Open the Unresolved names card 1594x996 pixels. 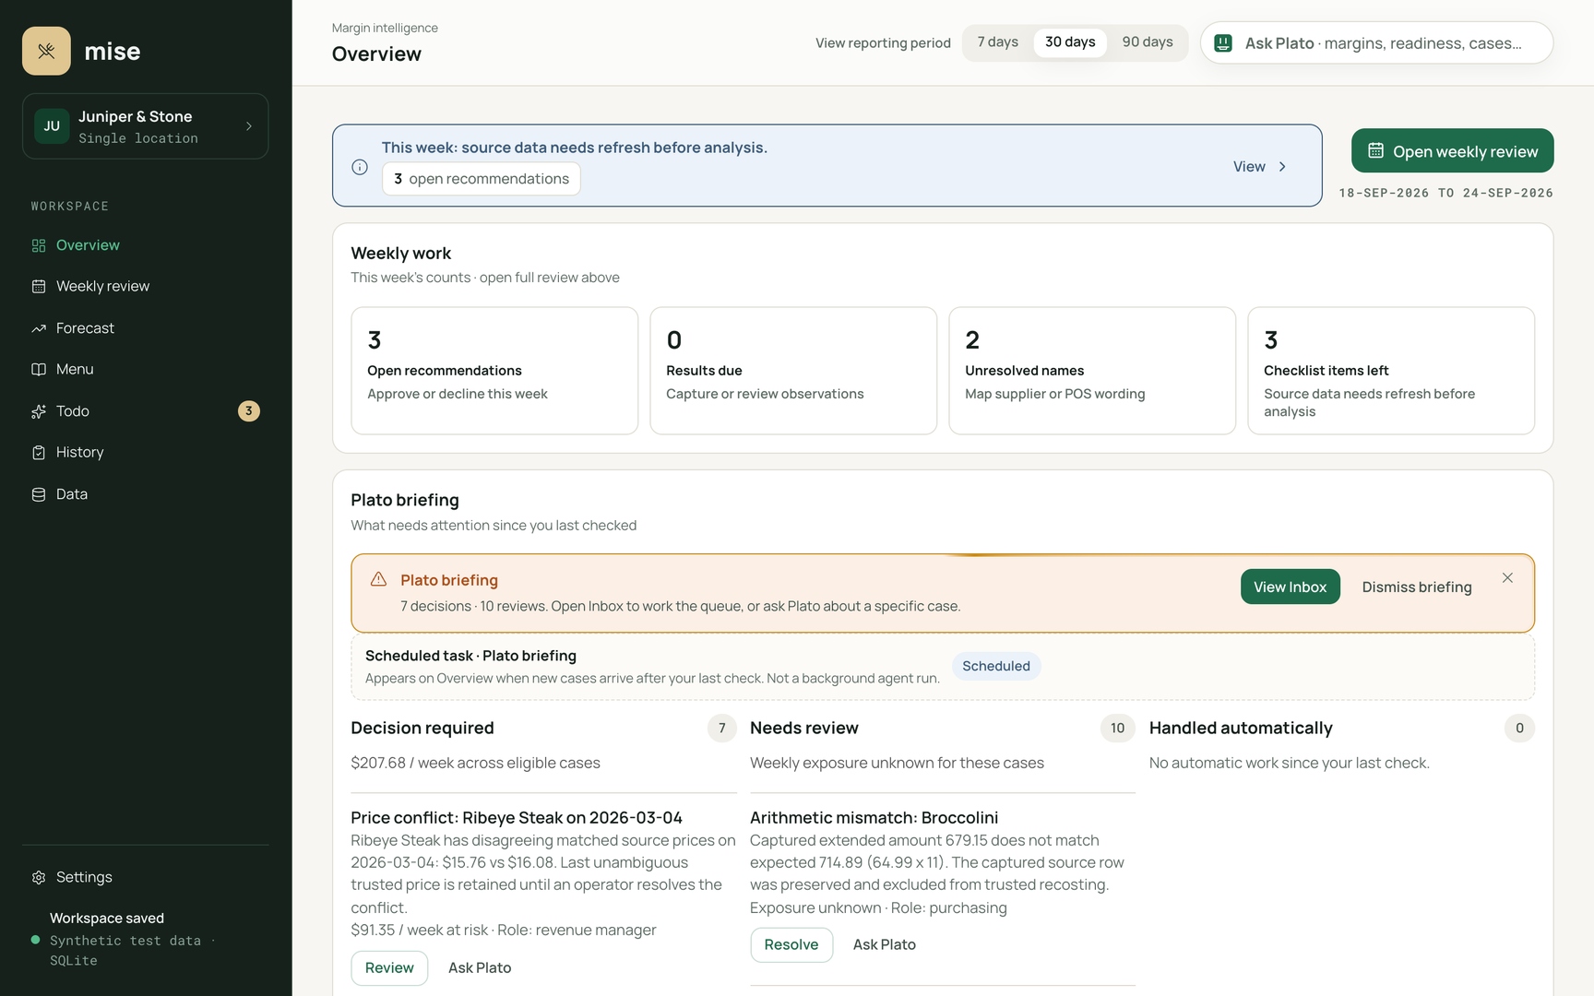click(1092, 371)
